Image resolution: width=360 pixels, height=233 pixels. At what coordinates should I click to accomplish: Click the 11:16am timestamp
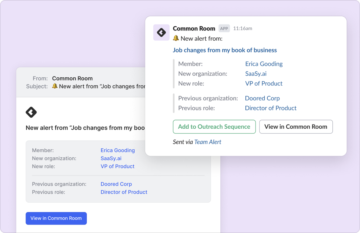pyautogui.click(x=243, y=28)
